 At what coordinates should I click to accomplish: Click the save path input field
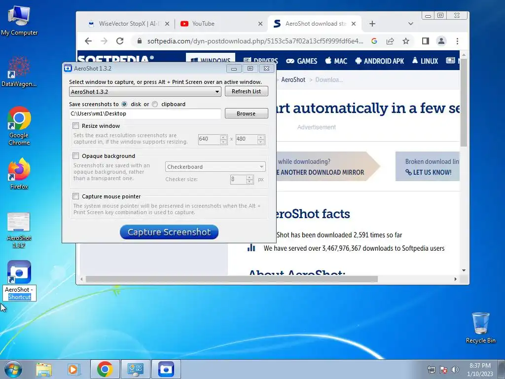point(145,114)
